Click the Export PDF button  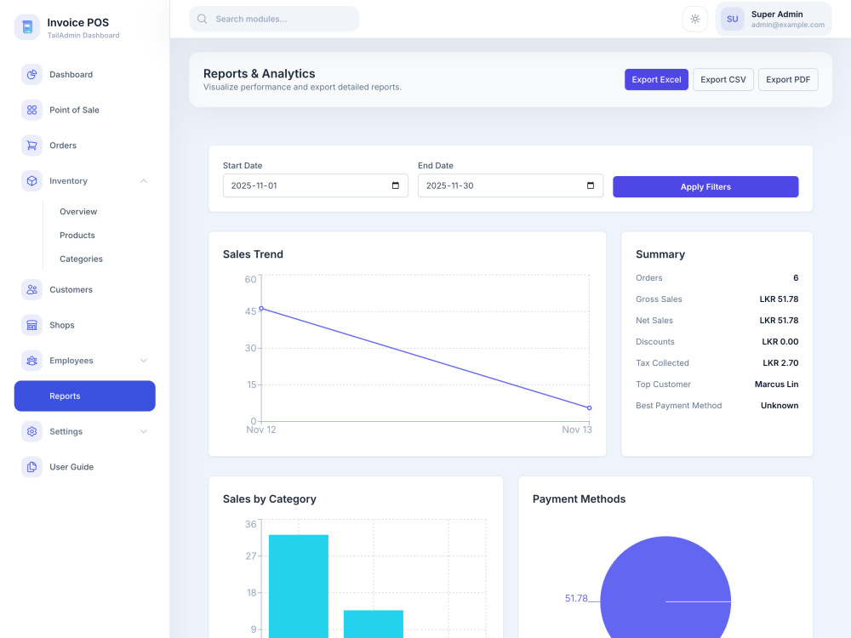point(787,80)
